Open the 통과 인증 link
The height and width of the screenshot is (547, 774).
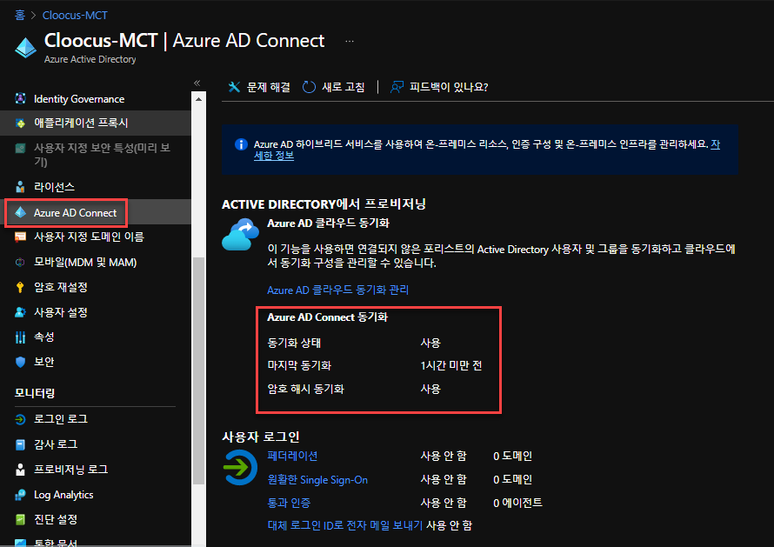click(289, 503)
